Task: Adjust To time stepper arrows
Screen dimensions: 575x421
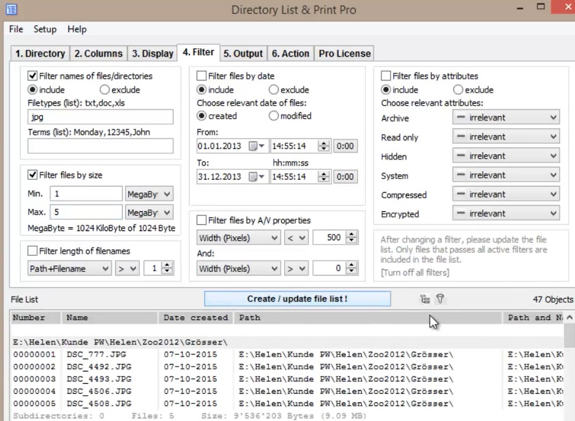Action: 323,177
